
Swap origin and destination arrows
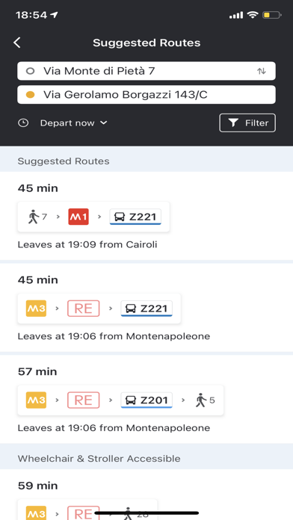tap(262, 71)
